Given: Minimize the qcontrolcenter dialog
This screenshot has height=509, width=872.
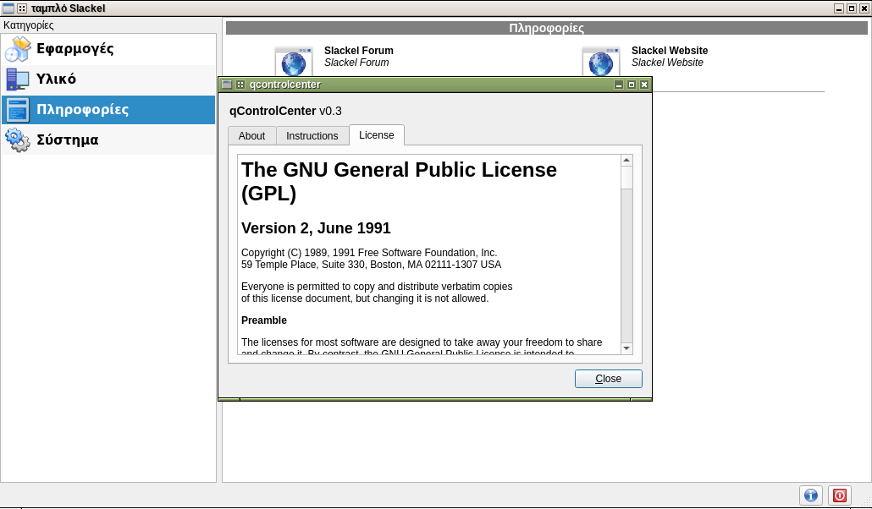Looking at the screenshot, I should tap(619, 85).
